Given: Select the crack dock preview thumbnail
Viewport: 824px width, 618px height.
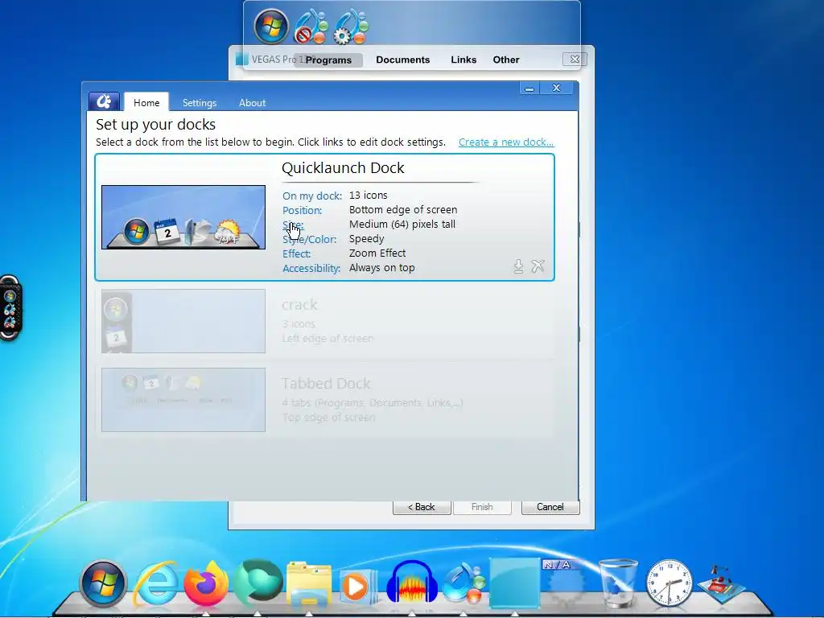Looking at the screenshot, I should pos(183,321).
